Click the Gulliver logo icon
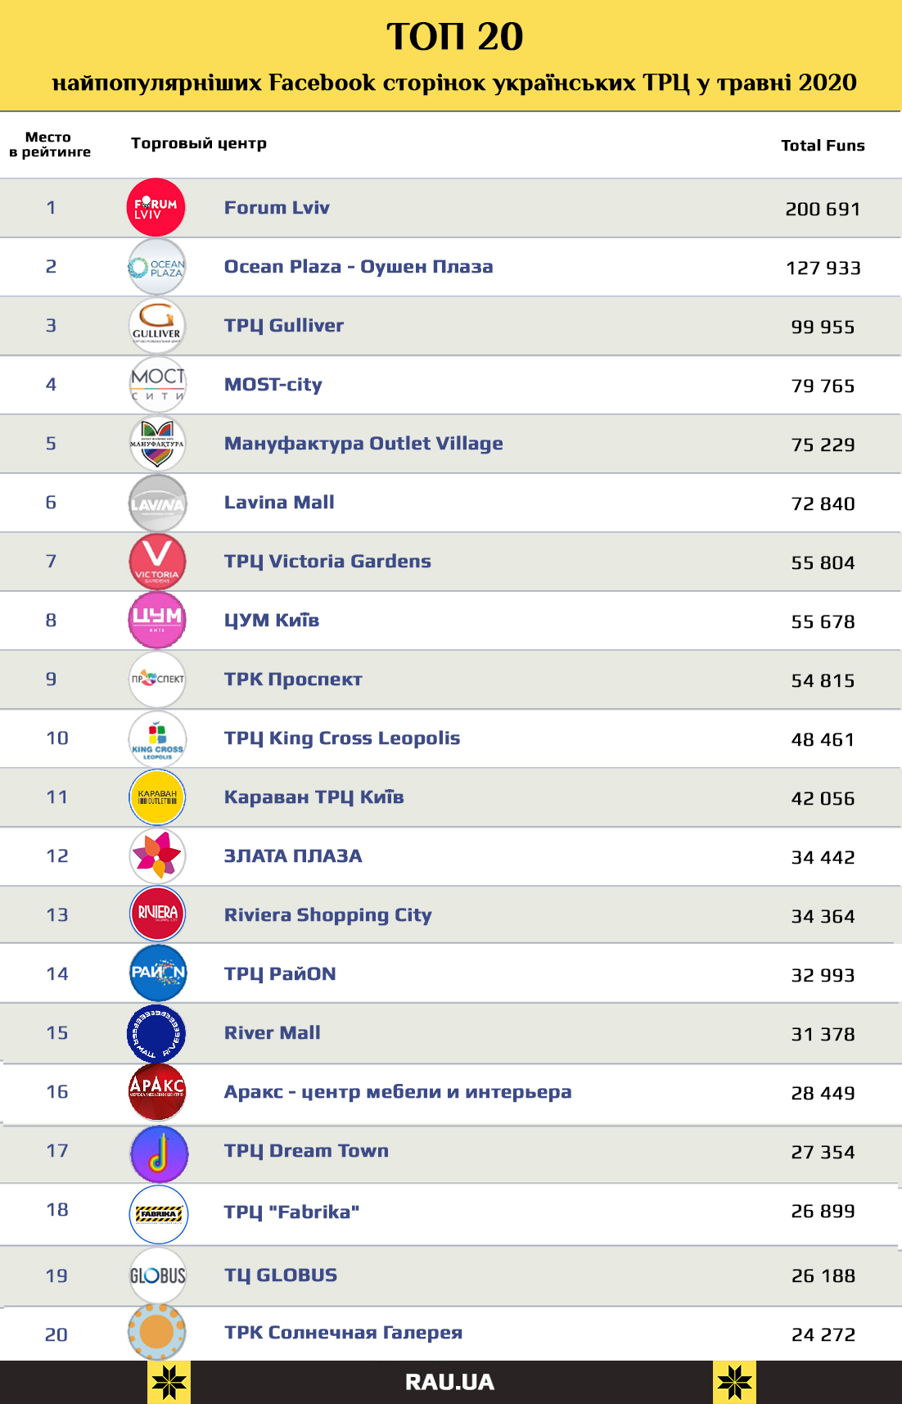The image size is (902, 1404). tap(157, 326)
